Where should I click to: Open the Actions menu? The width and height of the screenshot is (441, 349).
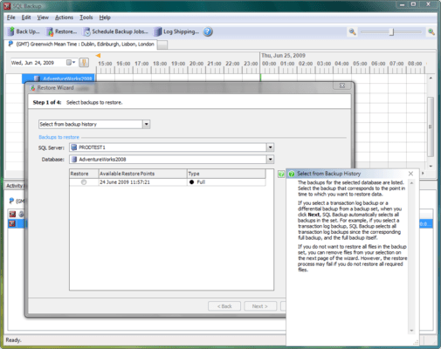pyautogui.click(x=64, y=17)
